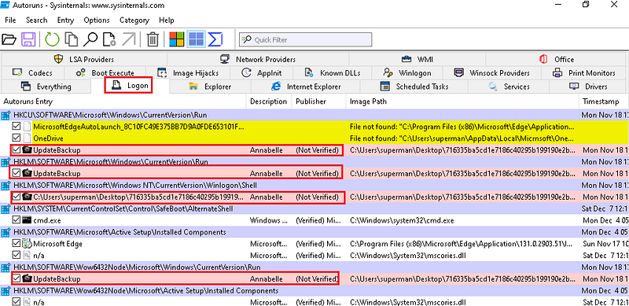Viewport: 629px width, 306px height.
Task: Switch to the Drivers tab
Action: tap(588, 87)
